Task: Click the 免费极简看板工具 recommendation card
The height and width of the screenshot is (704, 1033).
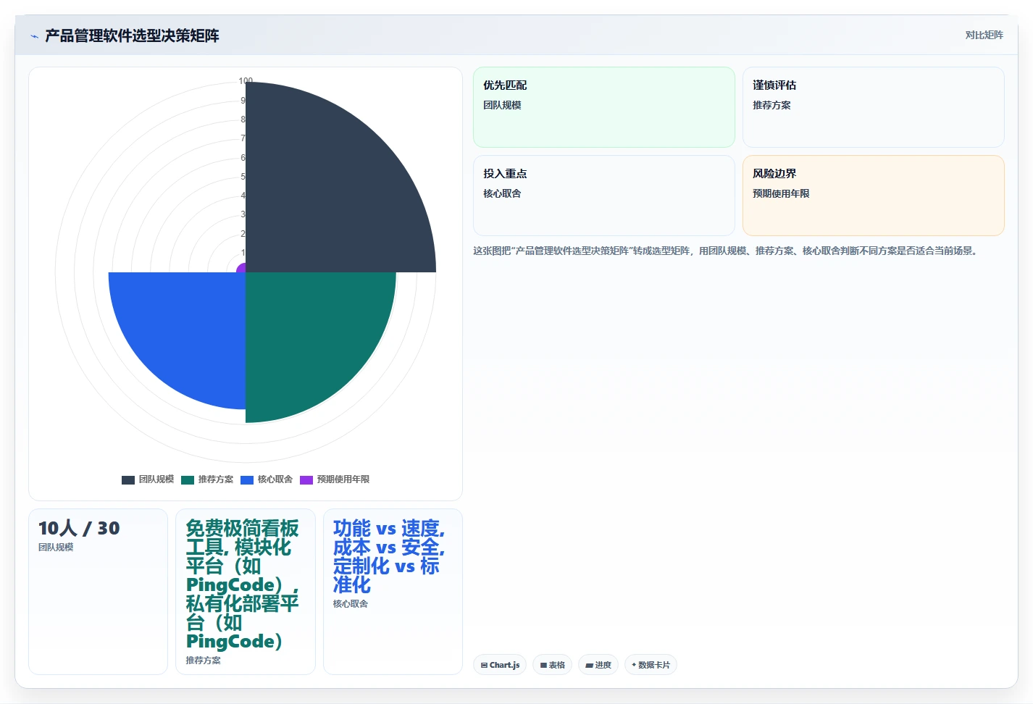Action: 246,592
